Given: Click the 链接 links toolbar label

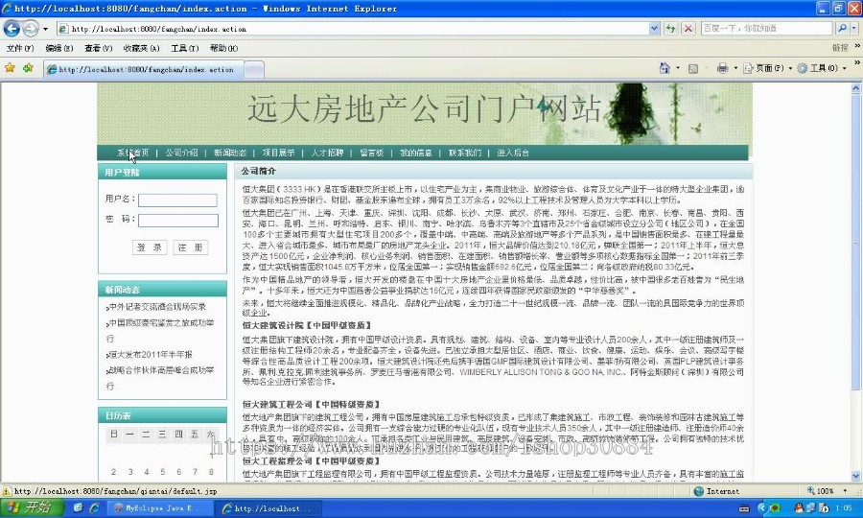Looking at the screenshot, I should pos(840,48).
